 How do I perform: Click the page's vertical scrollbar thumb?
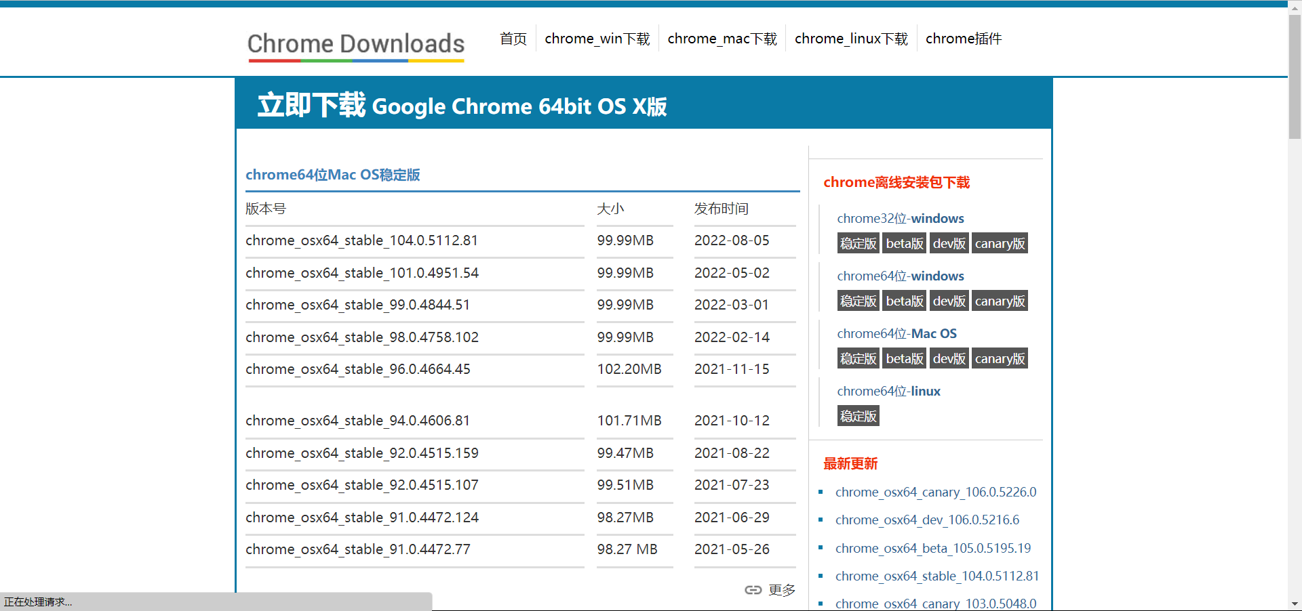coord(1295,76)
